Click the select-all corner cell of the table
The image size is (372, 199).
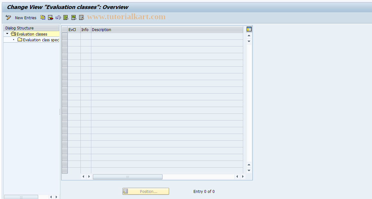click(x=65, y=30)
